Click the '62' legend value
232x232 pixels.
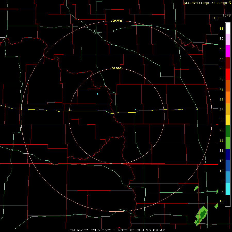221,39
